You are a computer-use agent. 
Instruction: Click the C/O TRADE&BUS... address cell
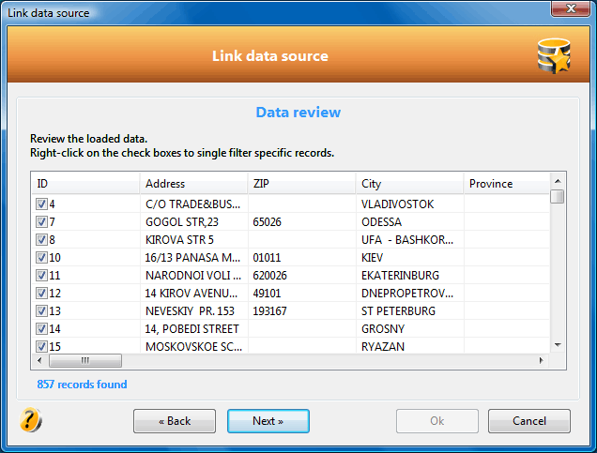(x=192, y=204)
